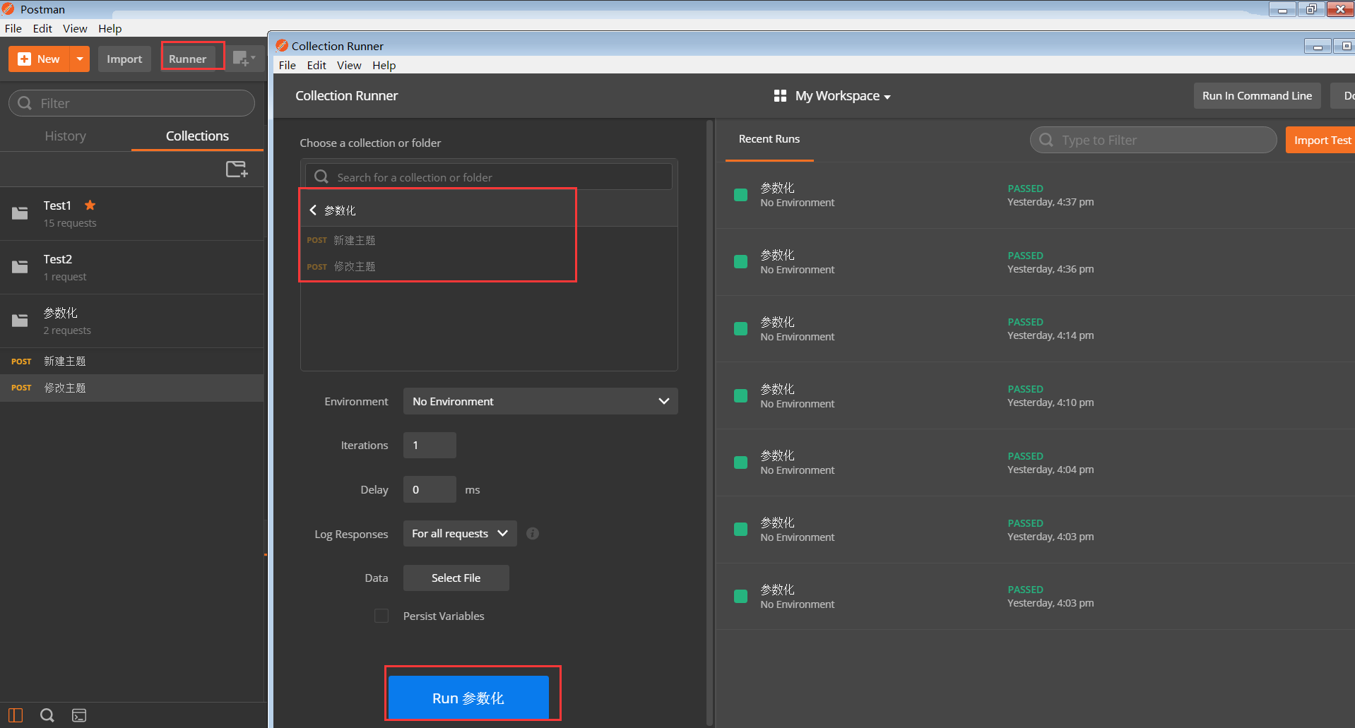Open Collection Runner Help menu

pos(384,65)
